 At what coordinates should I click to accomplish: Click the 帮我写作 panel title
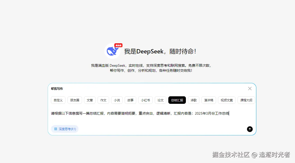(x=57, y=89)
